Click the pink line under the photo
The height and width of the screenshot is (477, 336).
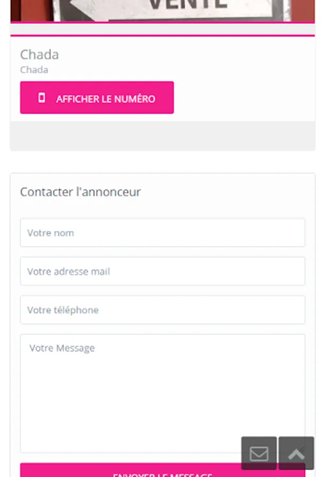coord(162,36)
